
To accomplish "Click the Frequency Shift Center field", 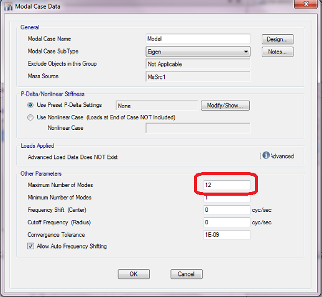I will (x=227, y=210).
